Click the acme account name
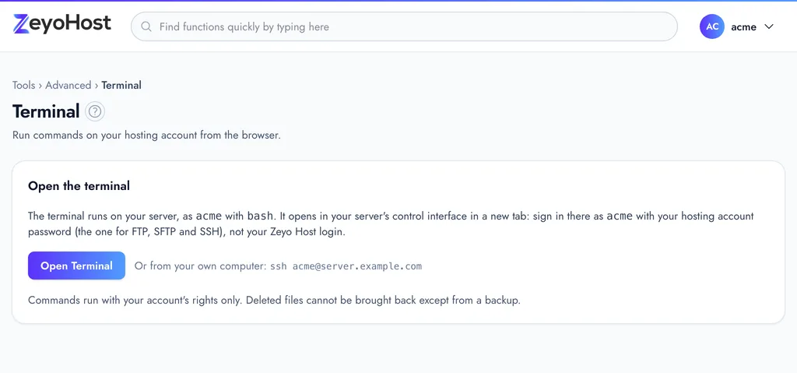797x373 pixels. click(743, 27)
